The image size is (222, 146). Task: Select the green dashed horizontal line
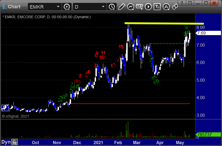[x=167, y=43]
